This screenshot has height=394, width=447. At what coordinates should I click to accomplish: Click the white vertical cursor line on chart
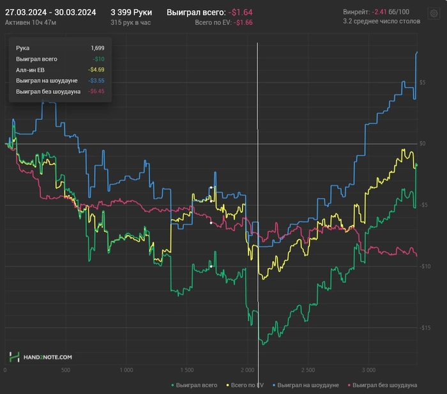(x=257, y=192)
